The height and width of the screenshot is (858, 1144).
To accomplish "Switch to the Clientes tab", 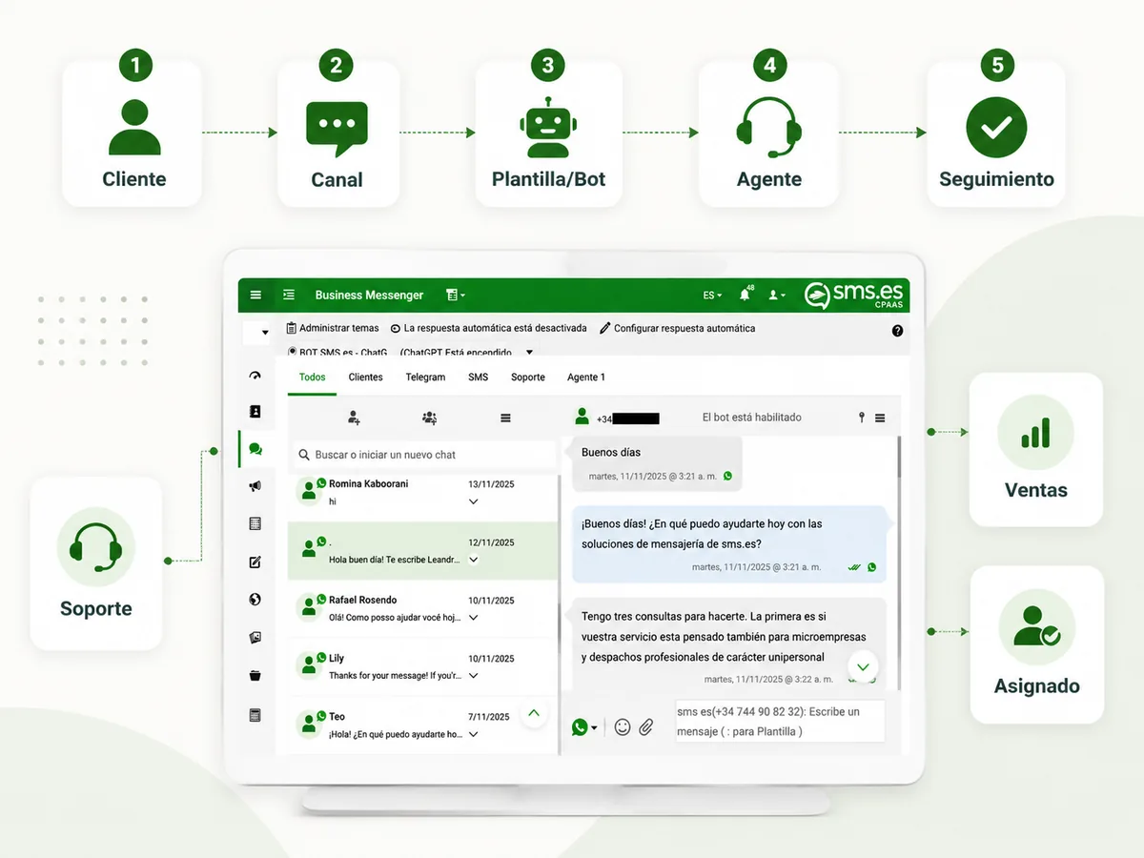I will point(365,378).
